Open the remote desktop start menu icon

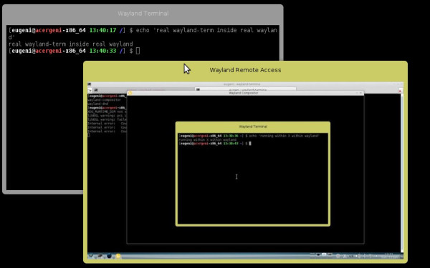[91, 257]
